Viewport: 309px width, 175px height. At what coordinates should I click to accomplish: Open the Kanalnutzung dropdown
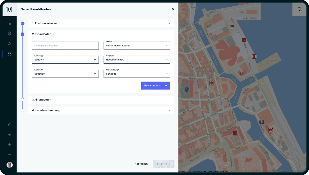coord(137,74)
